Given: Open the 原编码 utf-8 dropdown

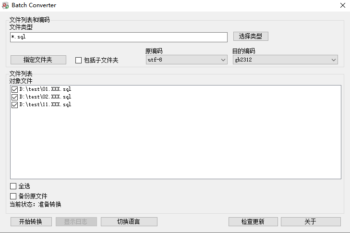Looking at the screenshot, I should click(x=187, y=60).
